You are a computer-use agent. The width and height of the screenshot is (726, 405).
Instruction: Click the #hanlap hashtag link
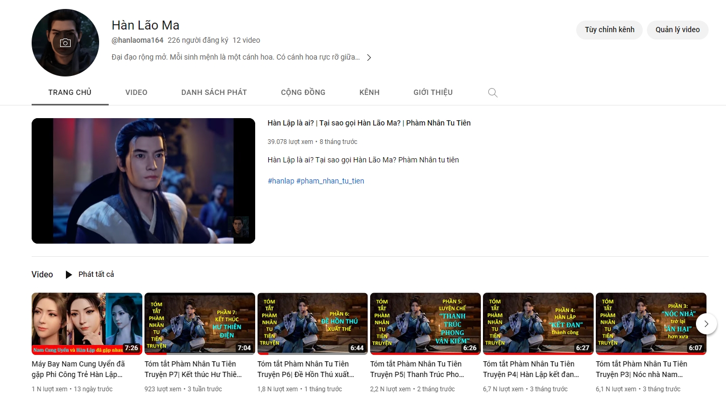click(281, 181)
